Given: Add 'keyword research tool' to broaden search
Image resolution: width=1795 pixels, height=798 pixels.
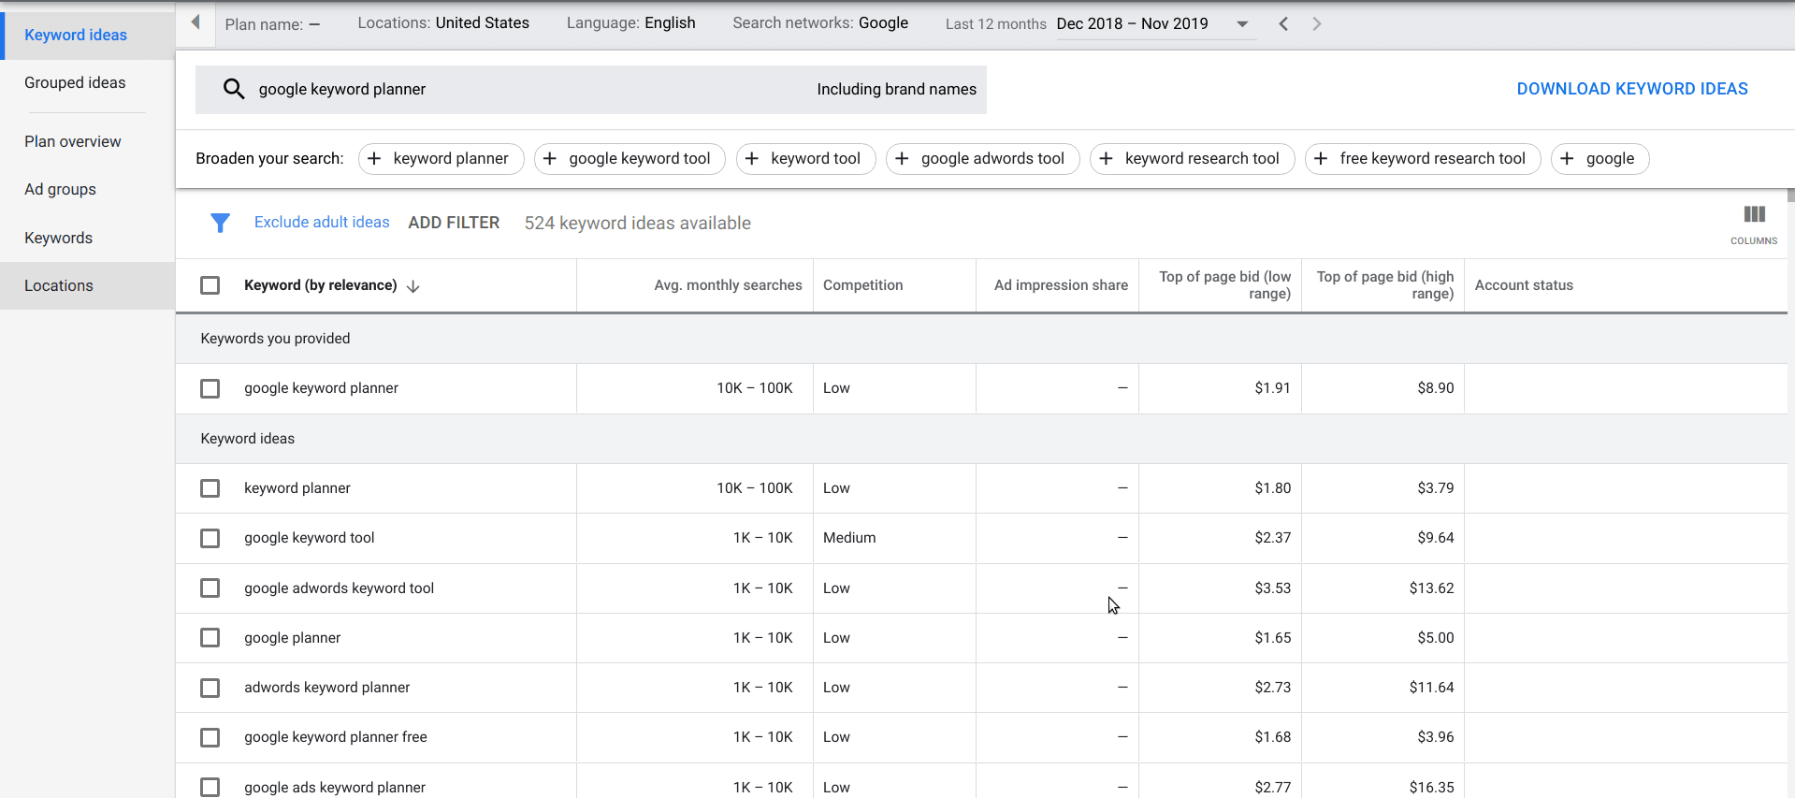Looking at the screenshot, I should pyautogui.click(x=1192, y=159).
